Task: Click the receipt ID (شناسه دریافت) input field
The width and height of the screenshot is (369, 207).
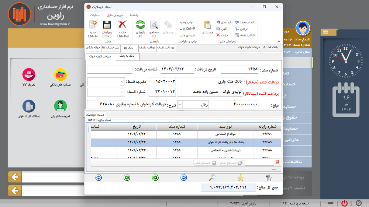Action: click(110, 70)
